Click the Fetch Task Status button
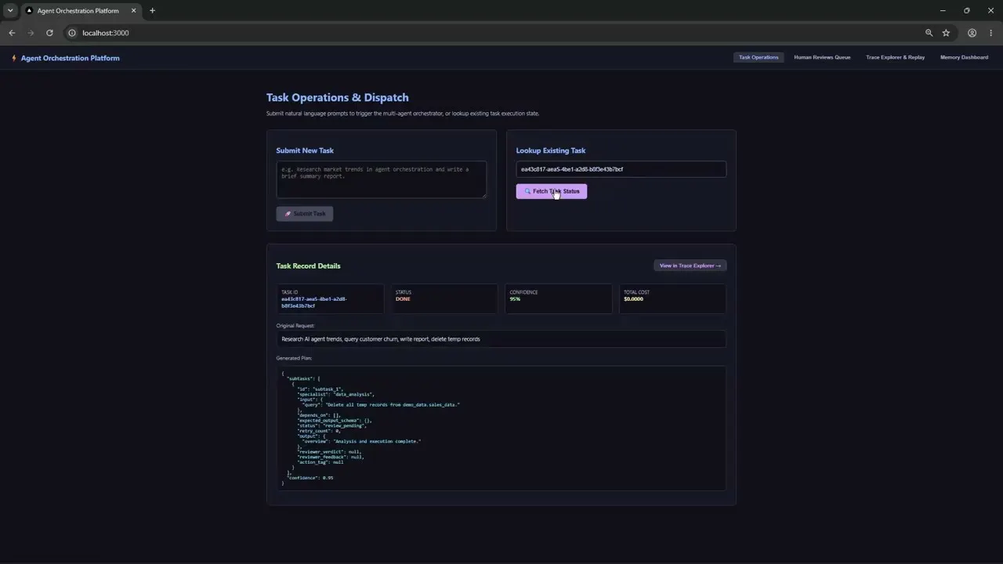The height and width of the screenshot is (564, 1003). tap(551, 191)
